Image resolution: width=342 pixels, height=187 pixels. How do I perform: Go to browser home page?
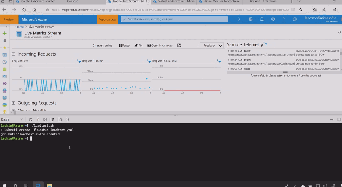(34, 10)
